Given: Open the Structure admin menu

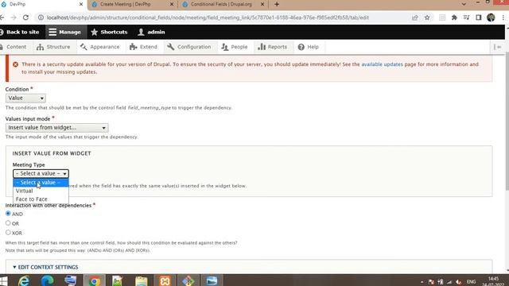Looking at the screenshot, I should (53, 47).
